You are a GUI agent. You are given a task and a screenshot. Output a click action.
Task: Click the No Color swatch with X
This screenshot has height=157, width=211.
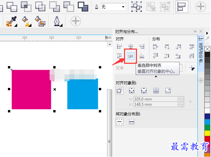(x=207, y=49)
